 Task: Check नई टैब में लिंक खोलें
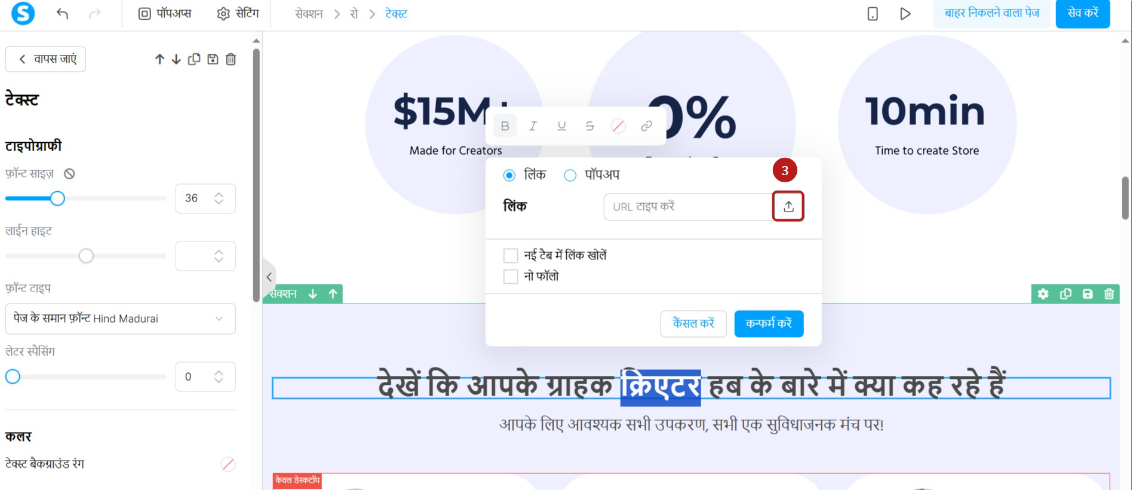pos(511,256)
